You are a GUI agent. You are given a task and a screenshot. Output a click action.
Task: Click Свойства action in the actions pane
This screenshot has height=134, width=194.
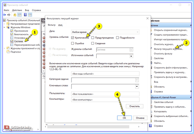[x=159, y=58]
